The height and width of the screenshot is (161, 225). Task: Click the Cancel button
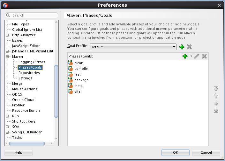click(206, 152)
